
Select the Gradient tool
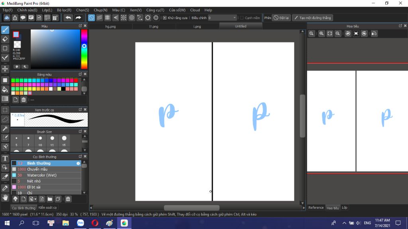pyautogui.click(x=5, y=99)
